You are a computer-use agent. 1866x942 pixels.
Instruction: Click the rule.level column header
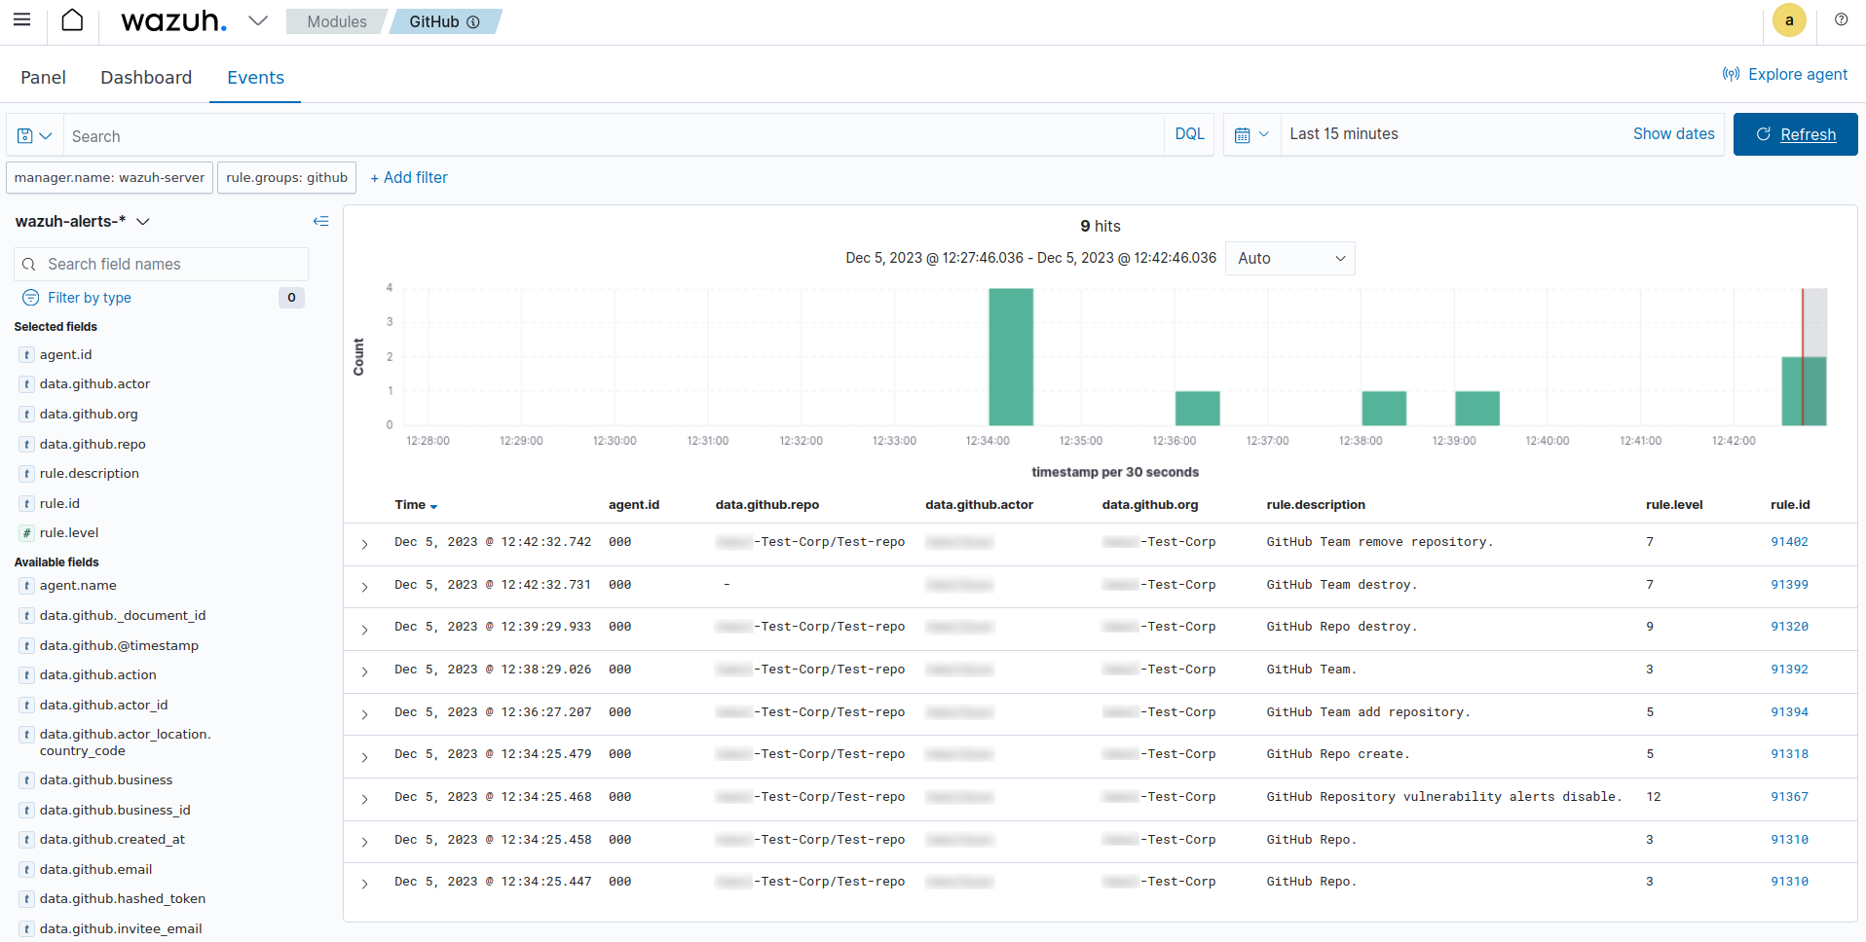click(1673, 505)
